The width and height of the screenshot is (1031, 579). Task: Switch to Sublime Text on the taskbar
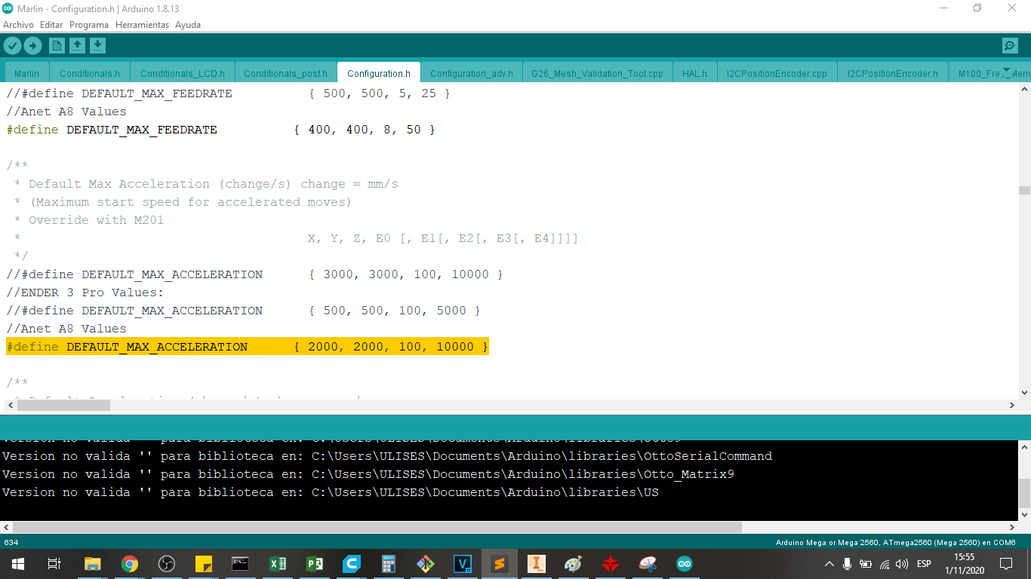(500, 564)
